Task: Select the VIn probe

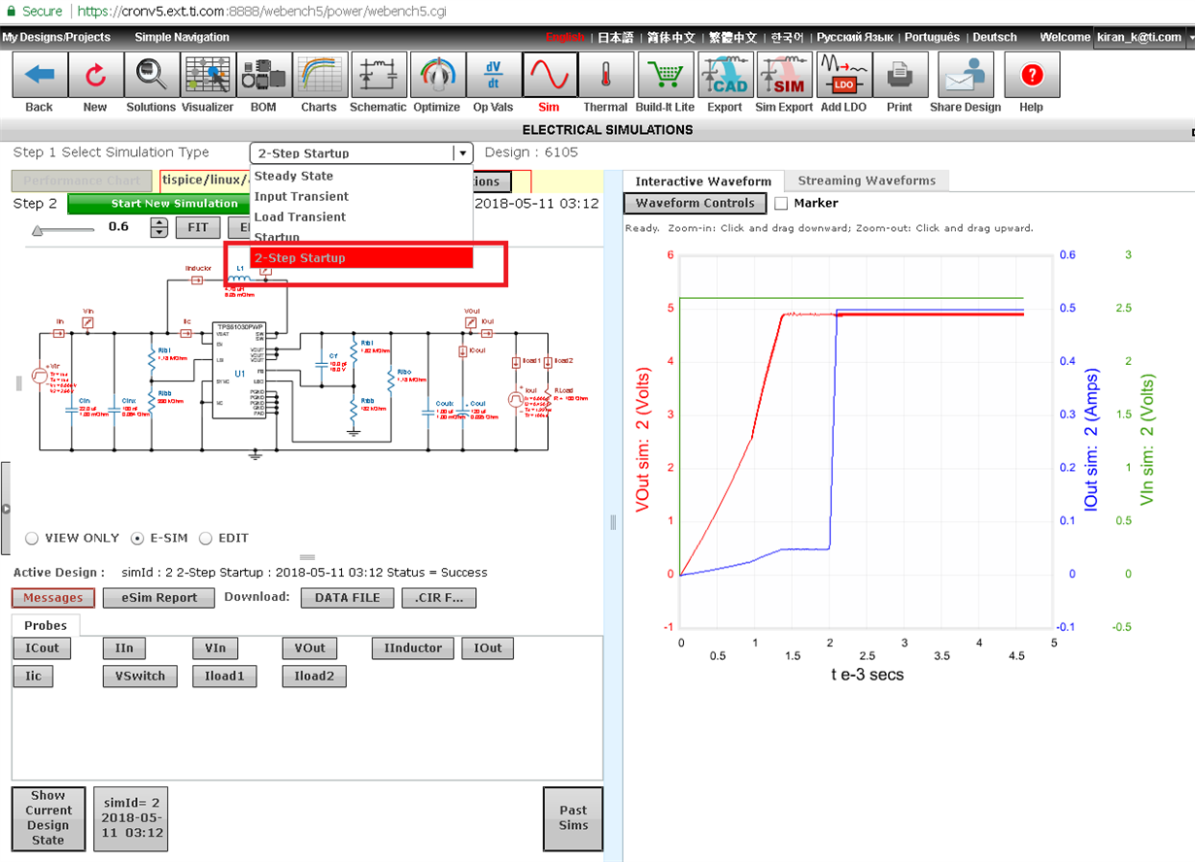Action: [x=215, y=648]
